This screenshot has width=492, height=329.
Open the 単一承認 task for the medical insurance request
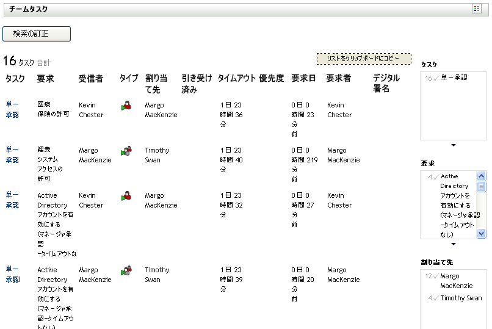(12, 109)
